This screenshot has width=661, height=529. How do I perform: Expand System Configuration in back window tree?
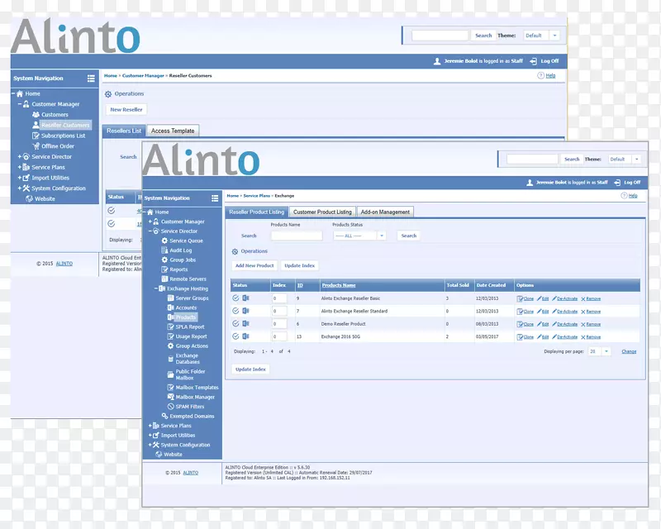(x=19, y=188)
